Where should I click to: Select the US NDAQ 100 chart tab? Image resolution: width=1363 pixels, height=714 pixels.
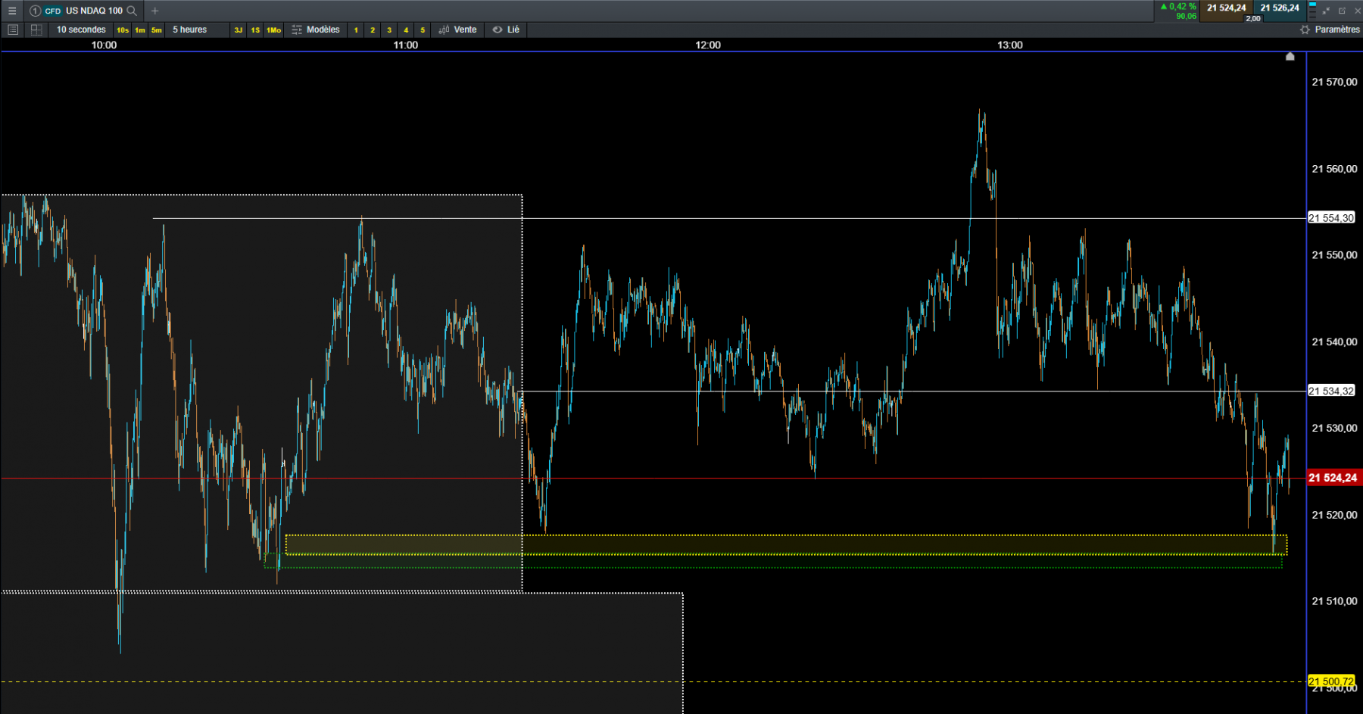tap(83, 11)
